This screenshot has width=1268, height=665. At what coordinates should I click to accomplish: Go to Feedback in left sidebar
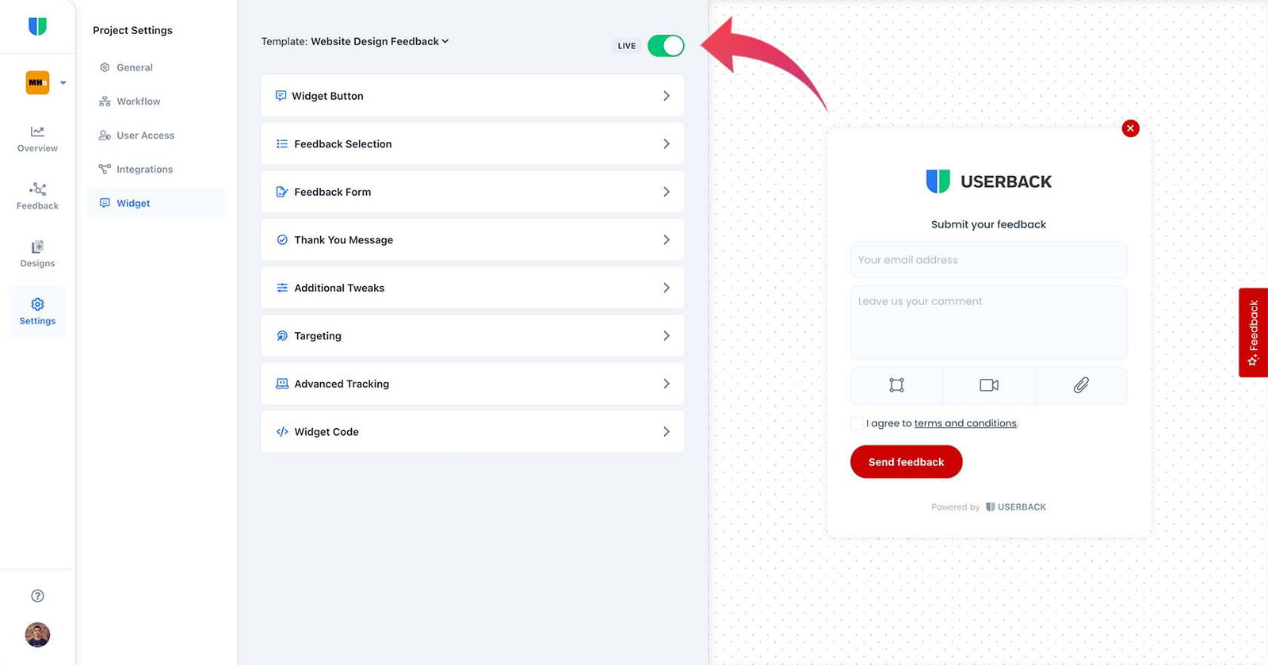pos(37,195)
